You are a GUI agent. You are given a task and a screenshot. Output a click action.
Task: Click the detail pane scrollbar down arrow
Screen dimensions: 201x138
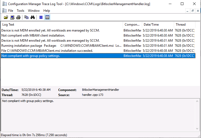point(197,129)
